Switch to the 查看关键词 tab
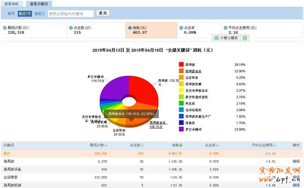The width and height of the screenshot is (304, 188). (x=39, y=4)
